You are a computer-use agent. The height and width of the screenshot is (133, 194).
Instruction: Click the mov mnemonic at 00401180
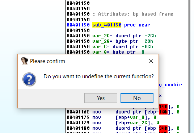(97, 128)
